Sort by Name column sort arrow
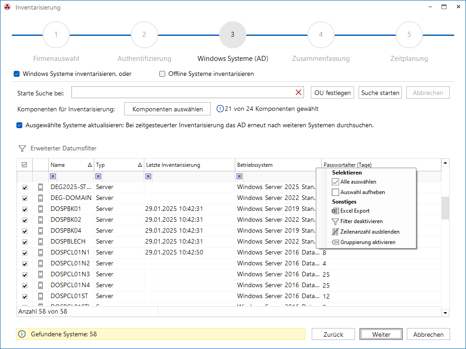This screenshot has height=349, width=466. (90, 165)
